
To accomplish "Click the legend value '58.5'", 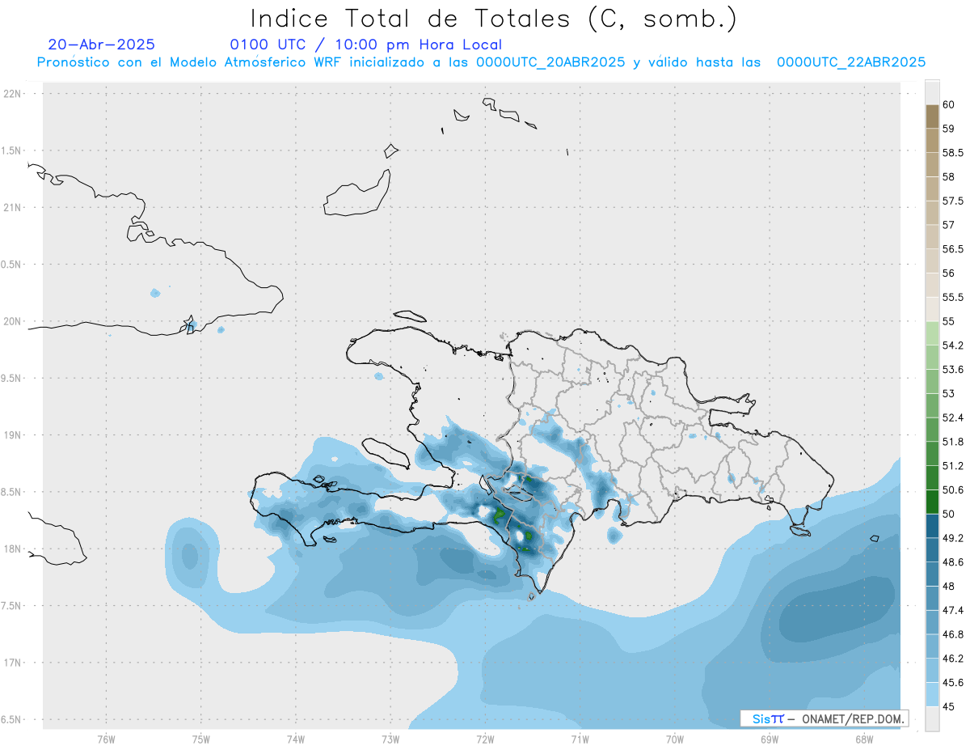I will (953, 153).
